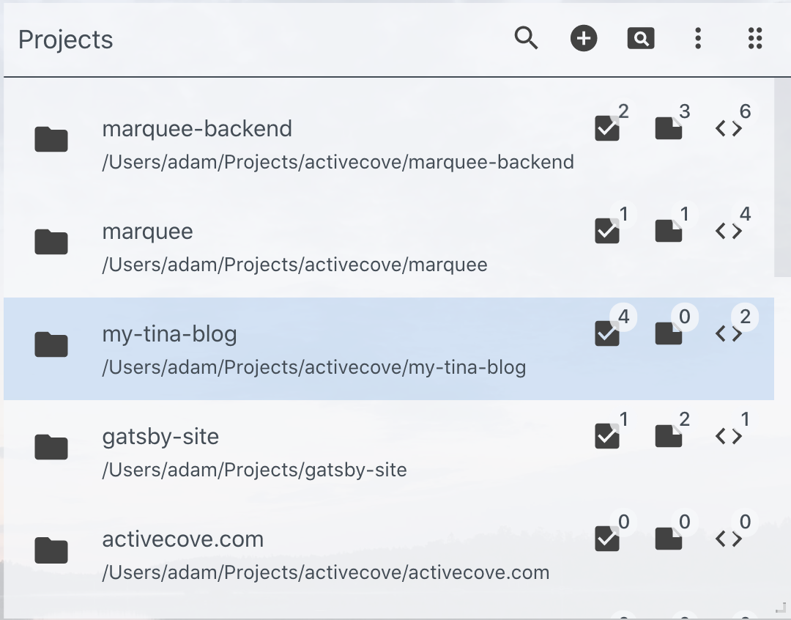Open code snippets icon for activecove.com
791x620 pixels.
click(x=729, y=539)
